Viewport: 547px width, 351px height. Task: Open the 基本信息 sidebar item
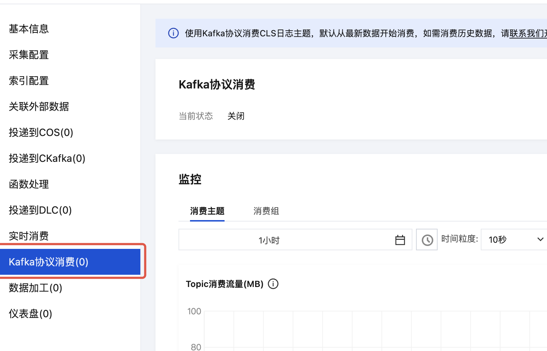click(x=29, y=29)
